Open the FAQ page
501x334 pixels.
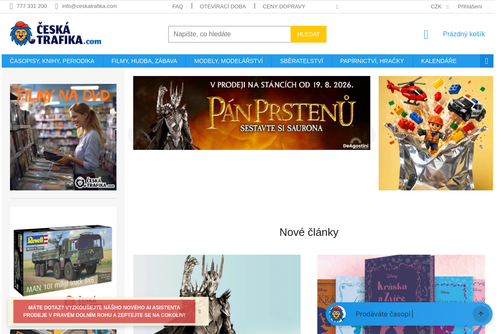pyautogui.click(x=177, y=7)
